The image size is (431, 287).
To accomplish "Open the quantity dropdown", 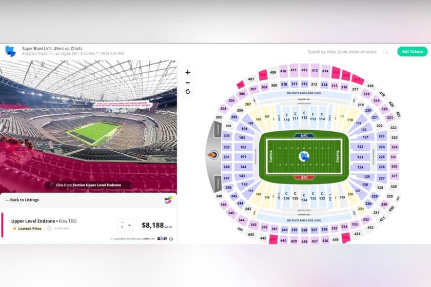I will [x=125, y=225].
